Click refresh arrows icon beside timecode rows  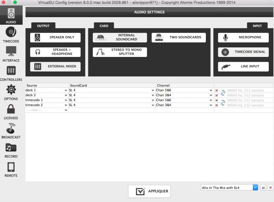[223, 103]
